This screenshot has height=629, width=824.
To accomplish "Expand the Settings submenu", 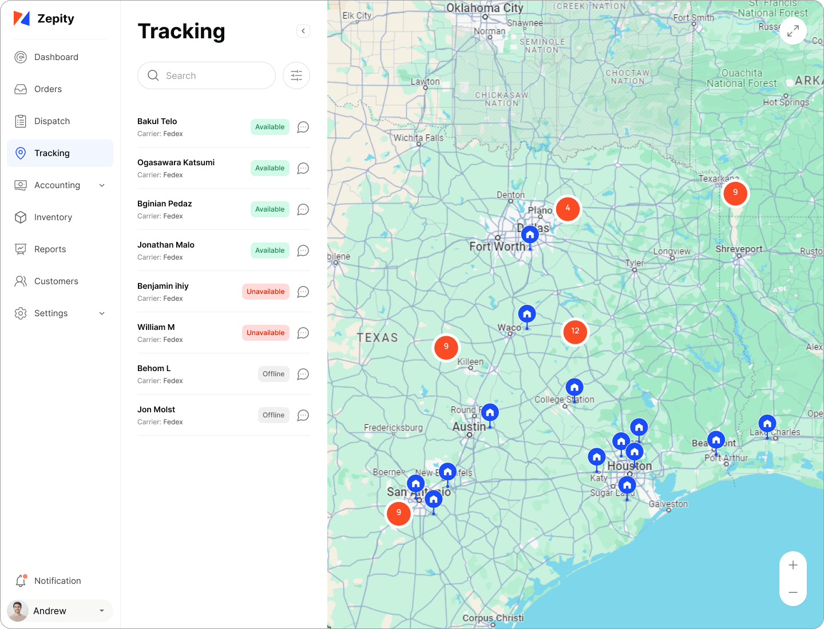I will pos(102,313).
